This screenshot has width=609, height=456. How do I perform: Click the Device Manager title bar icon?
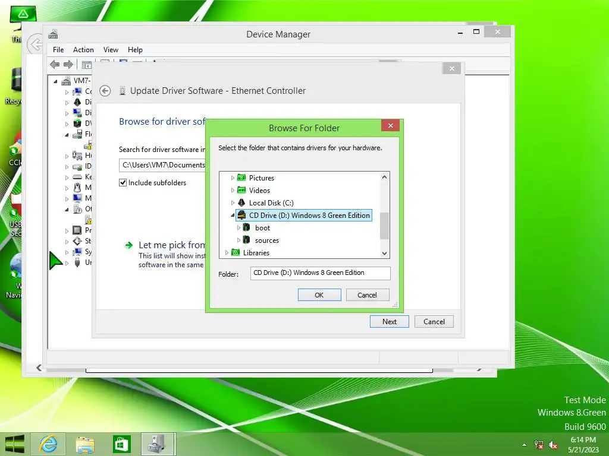pos(53,34)
